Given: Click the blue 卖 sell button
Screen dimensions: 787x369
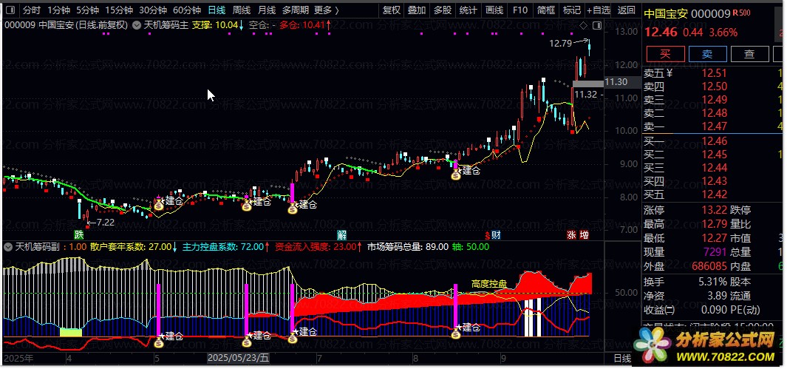Looking at the screenshot, I should (x=708, y=54).
